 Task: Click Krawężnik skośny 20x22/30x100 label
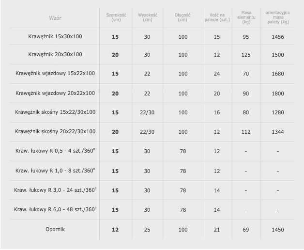point(55,132)
